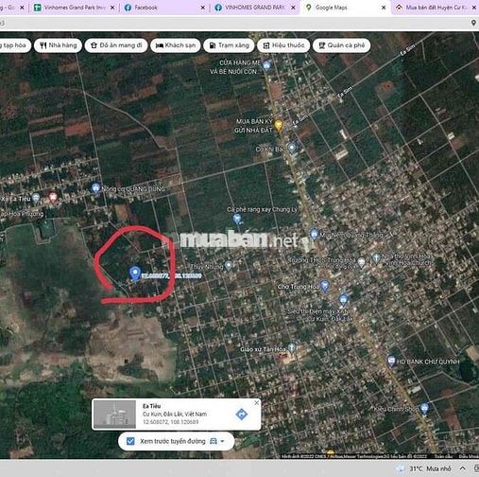Click the blue dropped pin at coordinates
Viewport: 479px width, 477px height.
point(135,274)
